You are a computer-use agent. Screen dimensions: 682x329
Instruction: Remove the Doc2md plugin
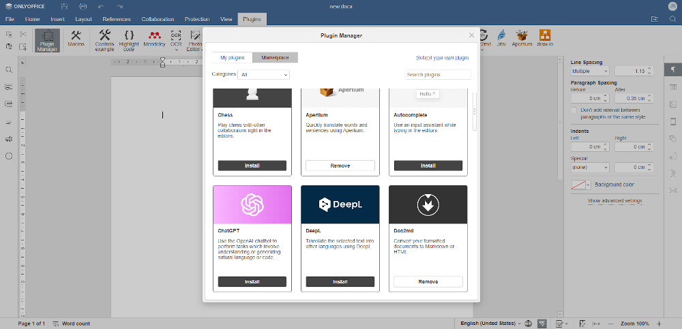[428, 281]
